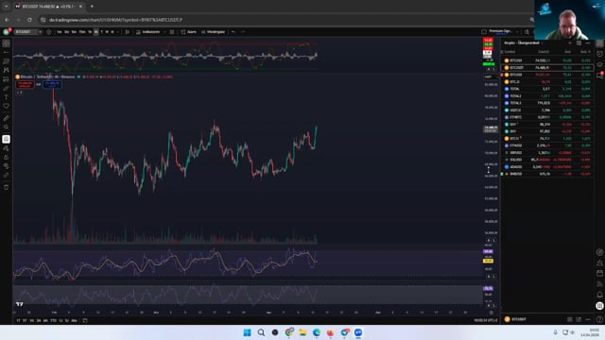This screenshot has width=605, height=340.
Task: Select XRPUSD row in watchlist
Action: click(x=547, y=153)
